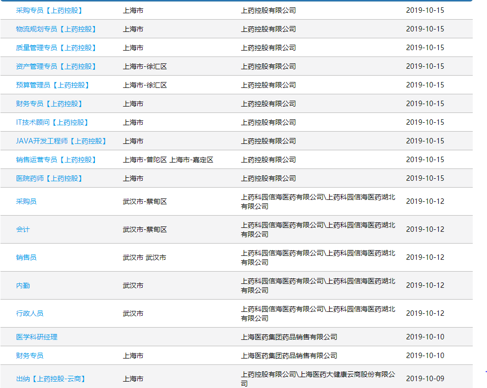This screenshot has width=487, height=388.
Task: Select location 武汉市-蔡甸区 in 采购员 row
Action: point(145,201)
